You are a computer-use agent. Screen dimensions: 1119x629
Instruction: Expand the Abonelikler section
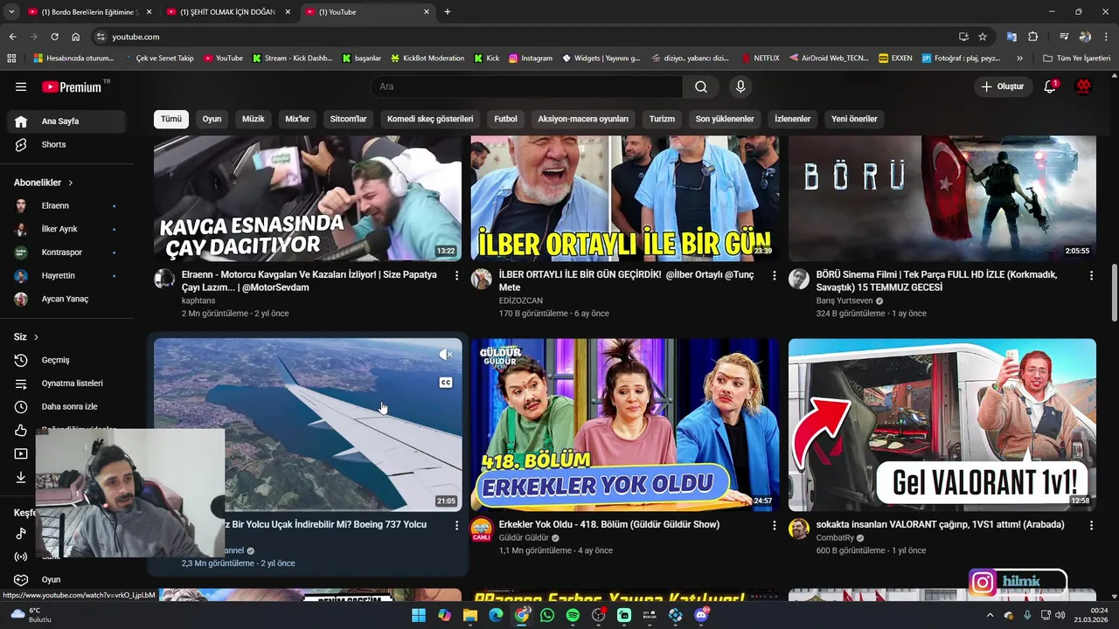[44, 183]
